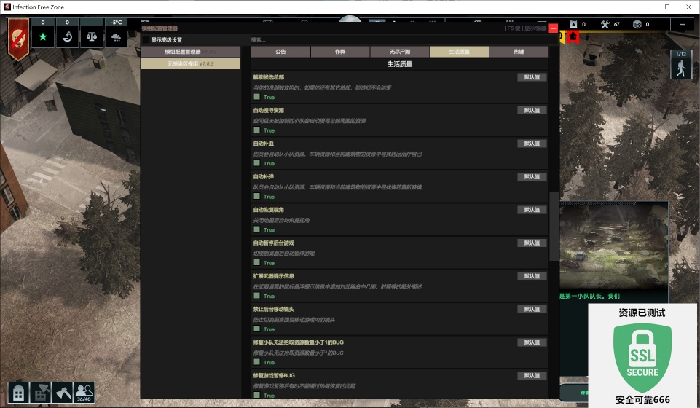This screenshot has width=700, height=408.
Task: Toggle 自动恢复视角 True checkbox
Action: click(256, 229)
